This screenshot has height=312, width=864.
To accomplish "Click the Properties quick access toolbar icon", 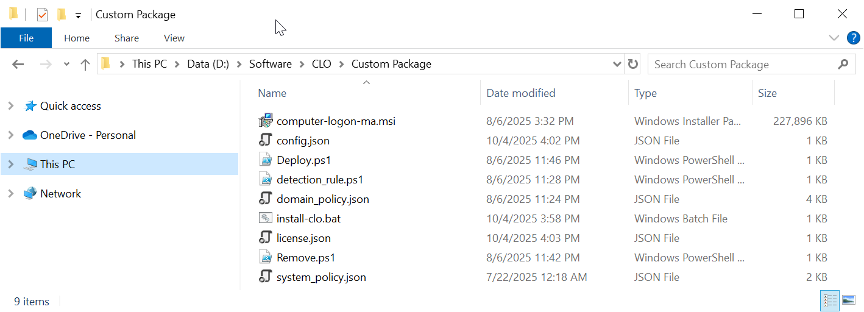I will [x=42, y=15].
